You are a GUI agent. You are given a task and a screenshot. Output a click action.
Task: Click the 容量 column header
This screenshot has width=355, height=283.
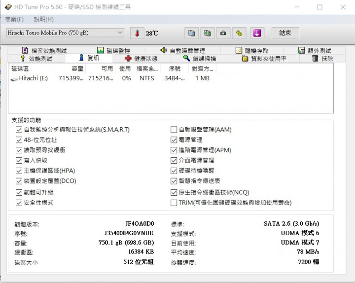71,69
